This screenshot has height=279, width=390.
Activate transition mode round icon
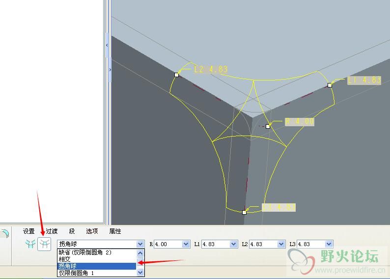tap(44, 244)
